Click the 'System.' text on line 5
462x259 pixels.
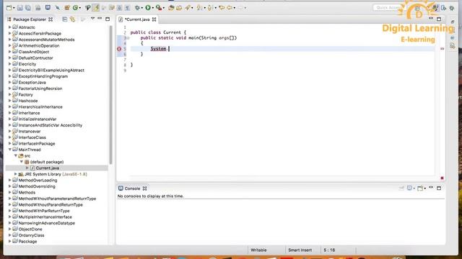tap(159, 49)
